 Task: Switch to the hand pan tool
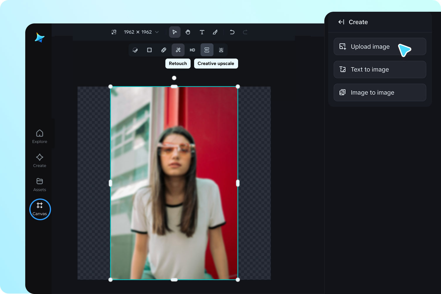188,32
